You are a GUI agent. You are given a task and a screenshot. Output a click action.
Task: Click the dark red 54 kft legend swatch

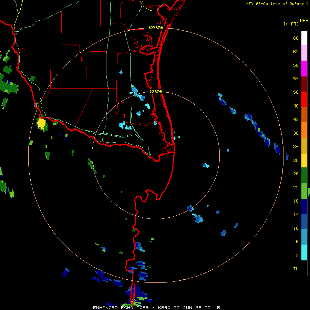click(304, 84)
